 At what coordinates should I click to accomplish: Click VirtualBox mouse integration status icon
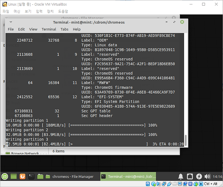coord(196,184)
